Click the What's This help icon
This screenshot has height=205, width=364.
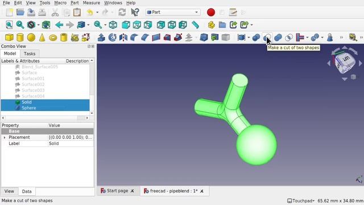[135, 13]
